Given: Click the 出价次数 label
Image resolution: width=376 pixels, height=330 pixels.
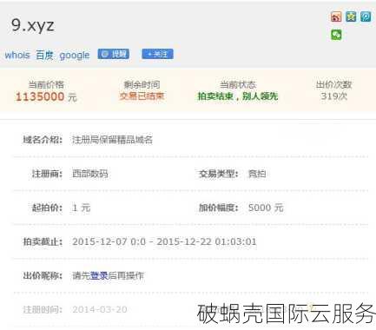Looking at the screenshot, I should coord(333,85).
